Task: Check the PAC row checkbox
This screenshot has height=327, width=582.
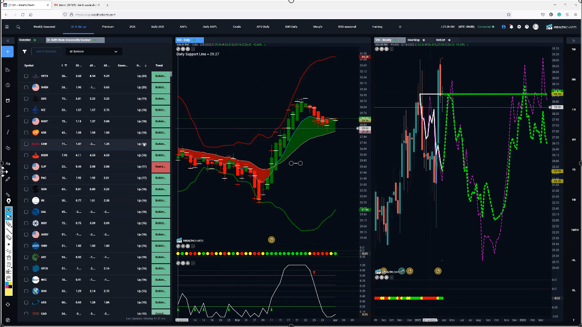Action: pyautogui.click(x=26, y=178)
